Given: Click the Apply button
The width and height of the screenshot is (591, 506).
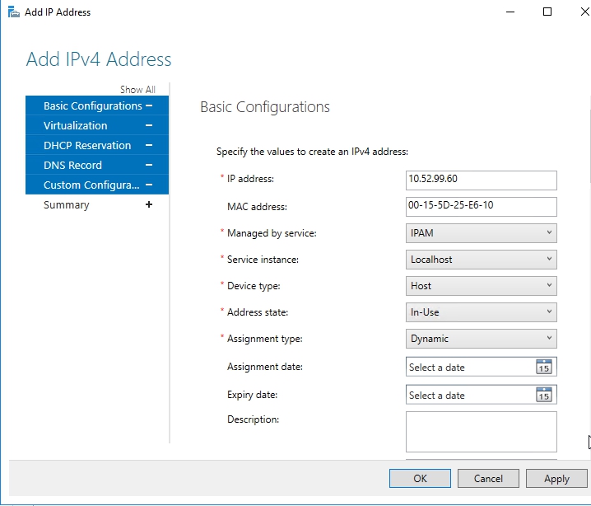Looking at the screenshot, I should (x=556, y=479).
